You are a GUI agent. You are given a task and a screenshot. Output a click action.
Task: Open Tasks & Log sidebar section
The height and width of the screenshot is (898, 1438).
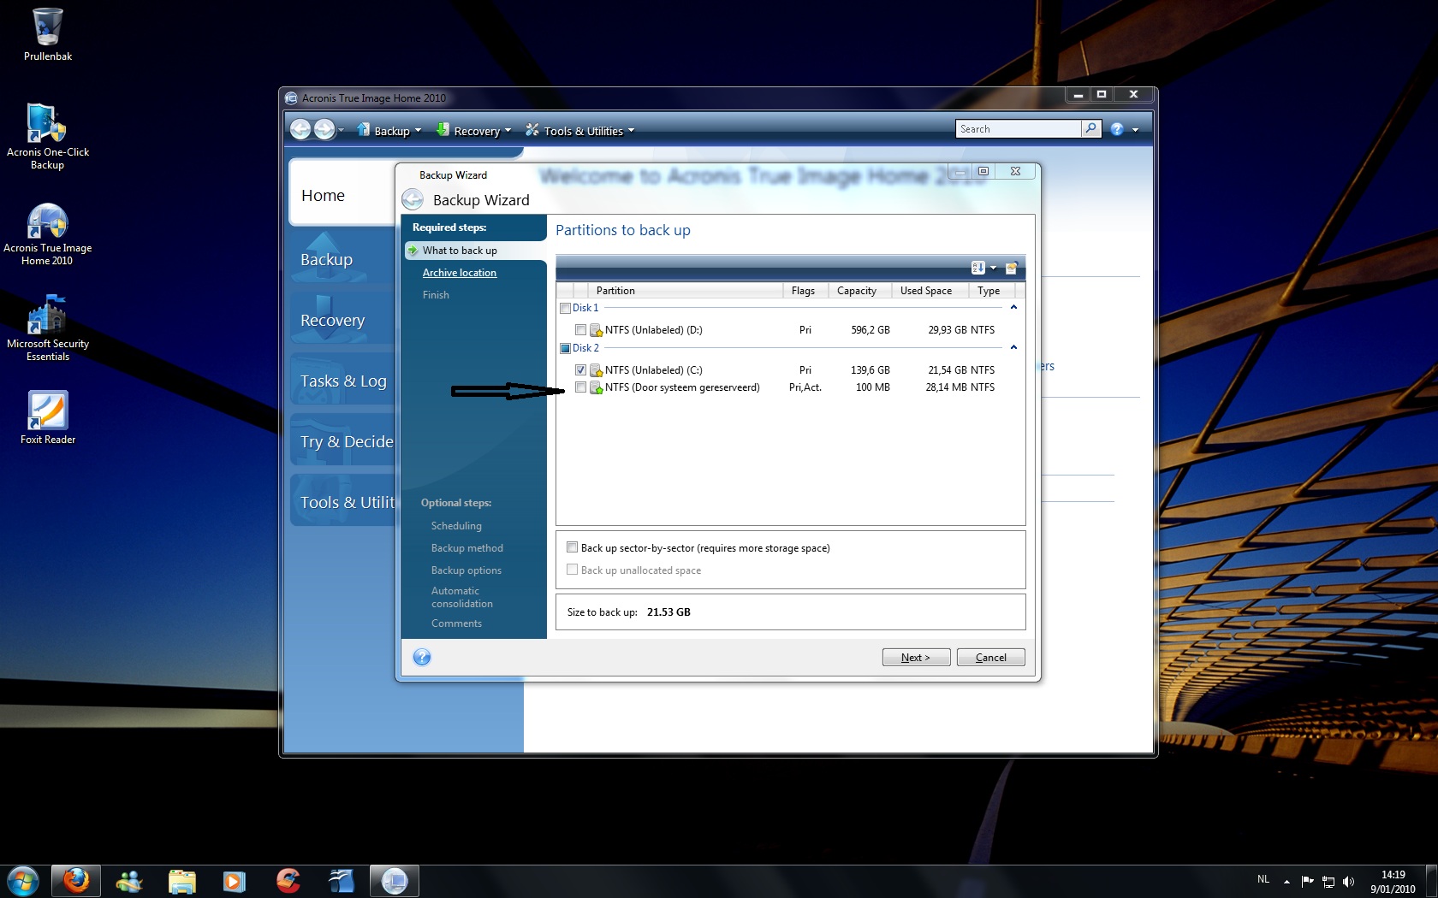pyautogui.click(x=342, y=381)
